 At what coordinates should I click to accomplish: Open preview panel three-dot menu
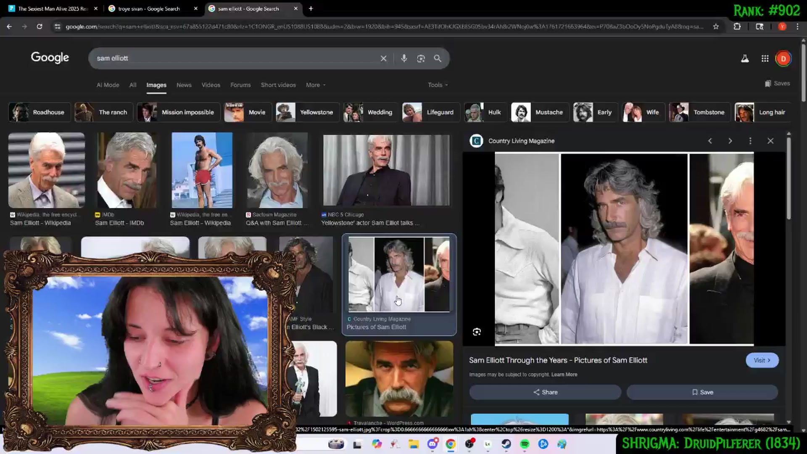coord(750,141)
